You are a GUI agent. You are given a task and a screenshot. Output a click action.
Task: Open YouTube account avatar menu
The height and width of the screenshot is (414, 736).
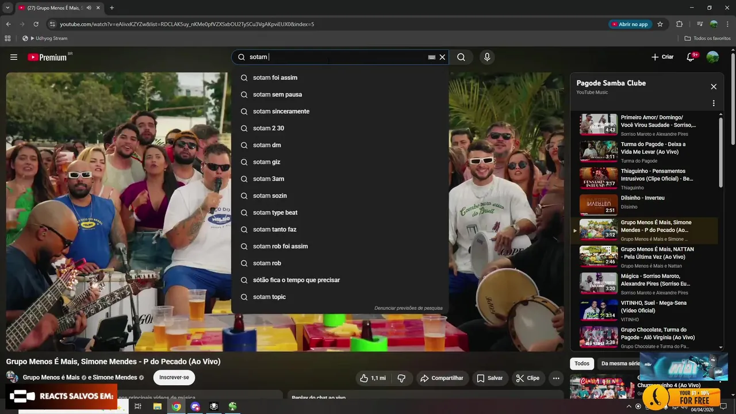coord(712,57)
